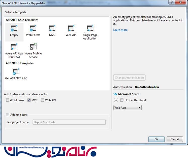Screen dimensions: 188x158
Task: Click the Select a template label
Action: click(x=16, y=12)
